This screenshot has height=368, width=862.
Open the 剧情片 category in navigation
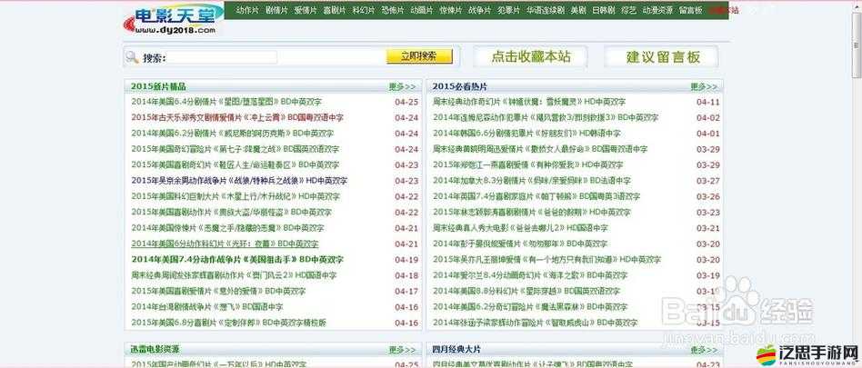276,10
